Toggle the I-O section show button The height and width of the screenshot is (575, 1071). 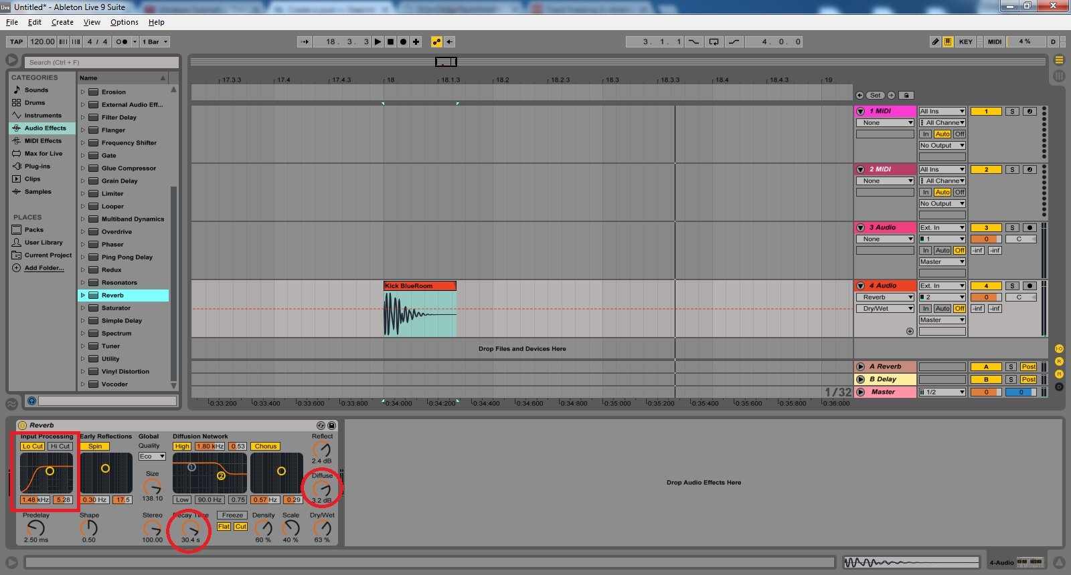tap(1059, 349)
